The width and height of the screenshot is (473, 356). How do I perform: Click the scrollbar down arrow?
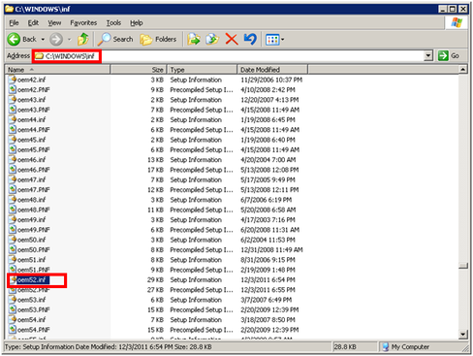pyautogui.click(x=463, y=334)
